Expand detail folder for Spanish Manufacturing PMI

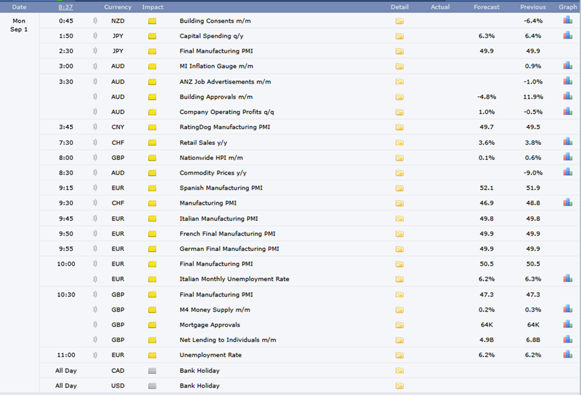click(399, 188)
